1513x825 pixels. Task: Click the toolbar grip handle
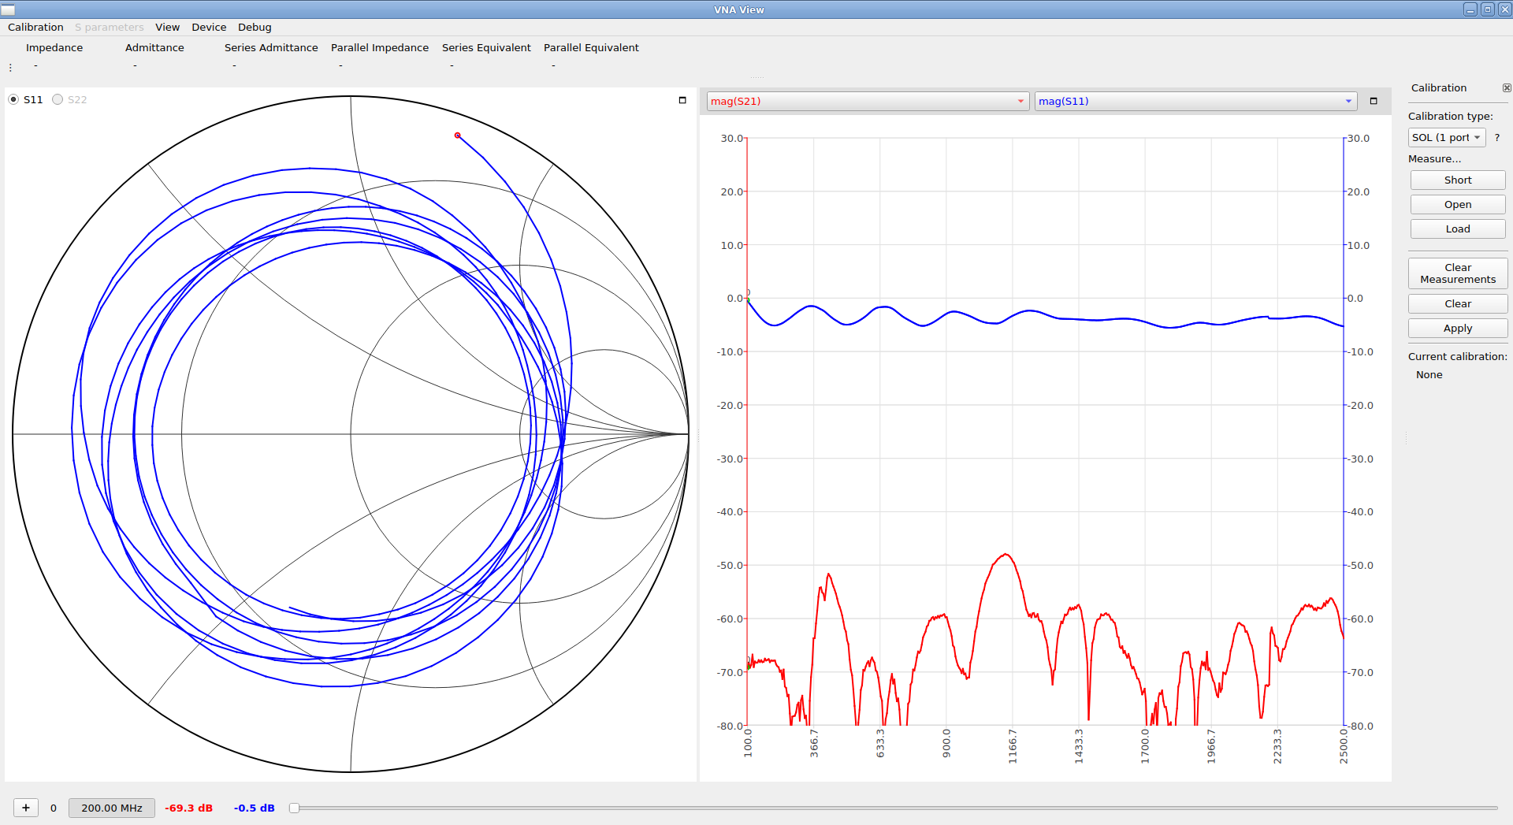[x=10, y=68]
